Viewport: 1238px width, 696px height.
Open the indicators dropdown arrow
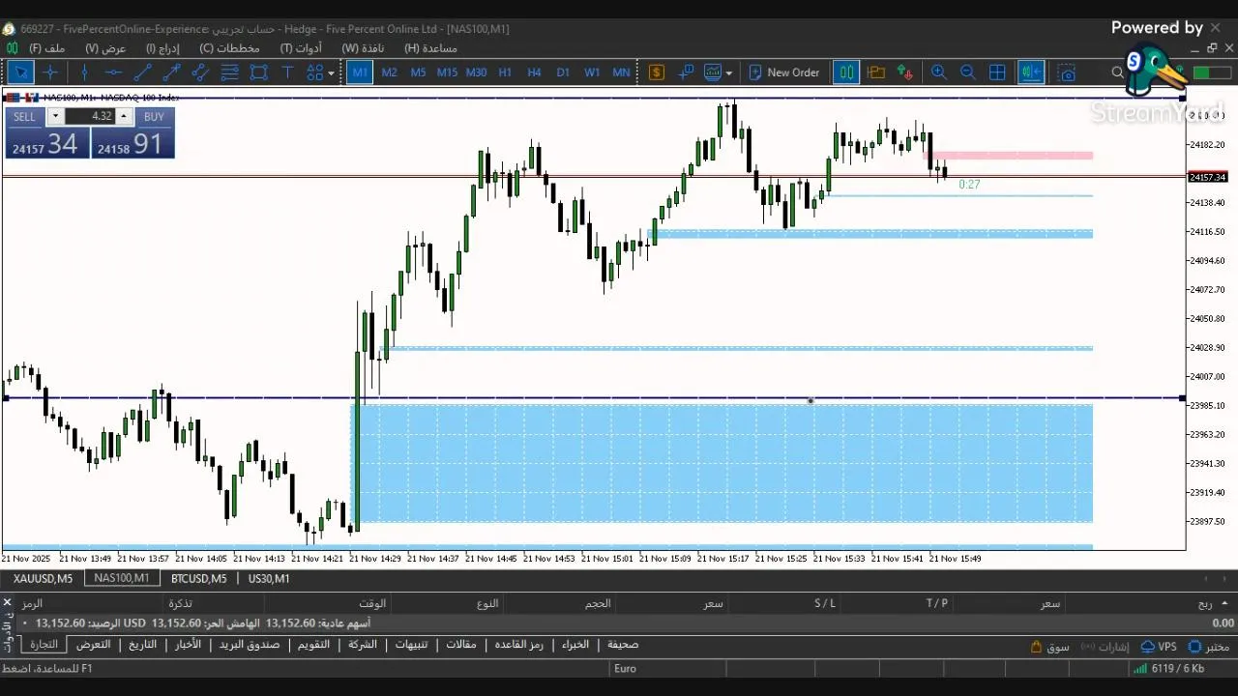pyautogui.click(x=728, y=72)
